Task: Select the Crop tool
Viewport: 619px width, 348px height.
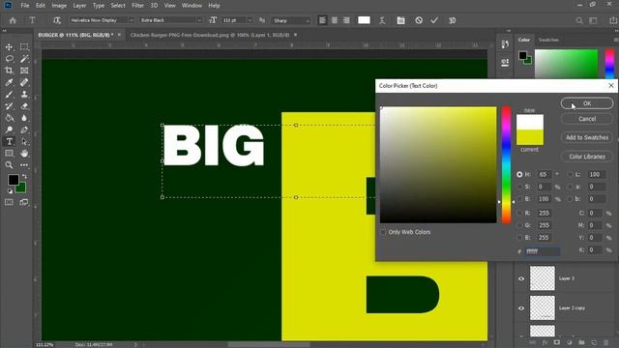Action: pyautogui.click(x=9, y=71)
